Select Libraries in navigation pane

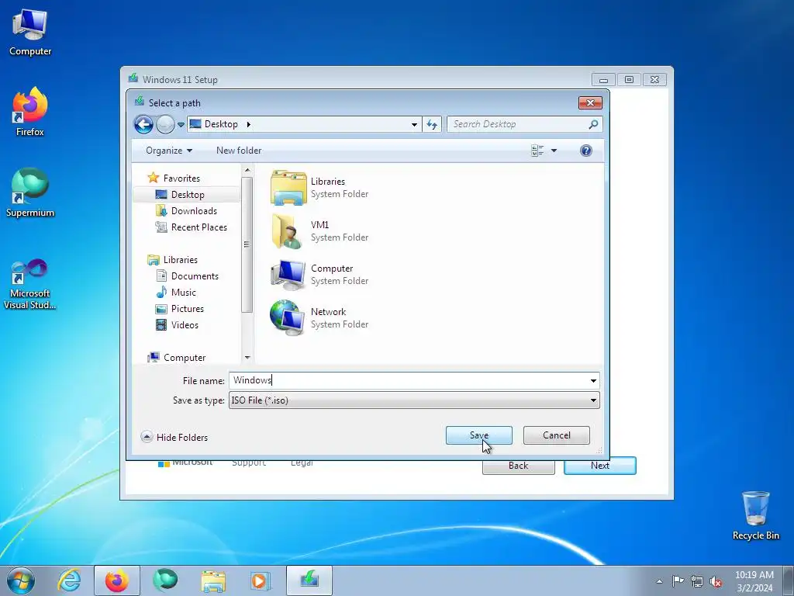pos(180,260)
